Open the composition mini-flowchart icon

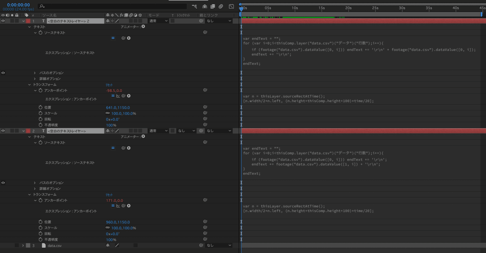tap(195, 6)
